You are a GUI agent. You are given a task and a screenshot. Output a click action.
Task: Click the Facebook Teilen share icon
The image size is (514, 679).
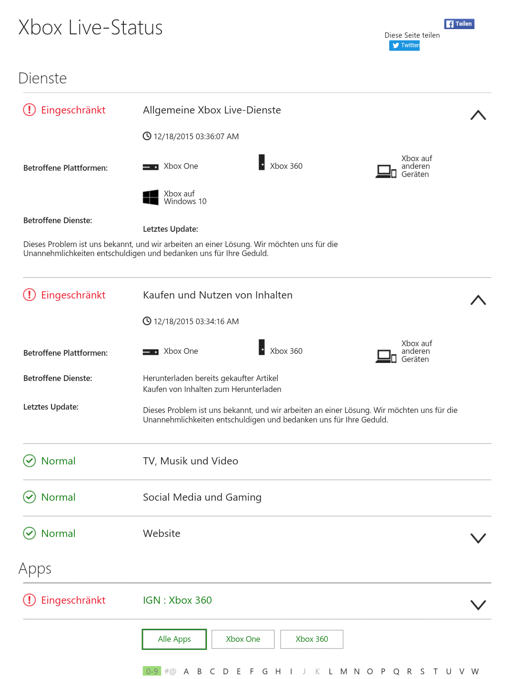[x=459, y=24]
